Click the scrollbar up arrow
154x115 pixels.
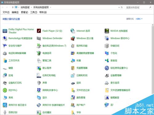[x=152, y=25]
